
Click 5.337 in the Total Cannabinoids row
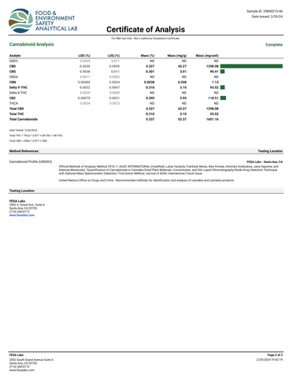pyautogui.click(x=150, y=119)
